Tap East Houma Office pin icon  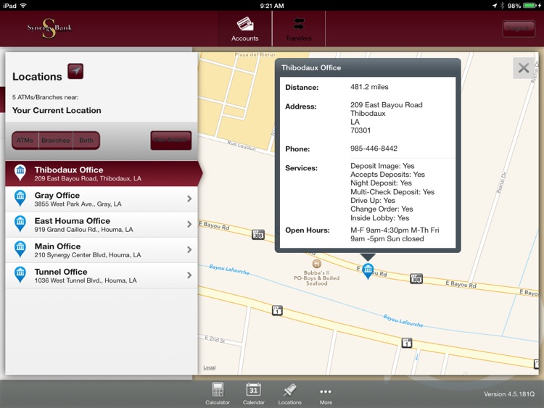tap(20, 224)
